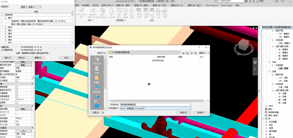Click the 显示(S) button in the conflict report
Image resolution: width=293 pixels, height=138 pixels.
click(x=8, y=58)
